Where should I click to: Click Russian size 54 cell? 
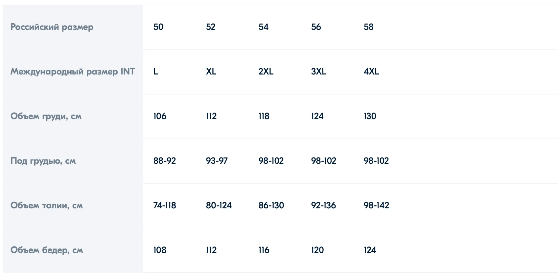coord(264,27)
